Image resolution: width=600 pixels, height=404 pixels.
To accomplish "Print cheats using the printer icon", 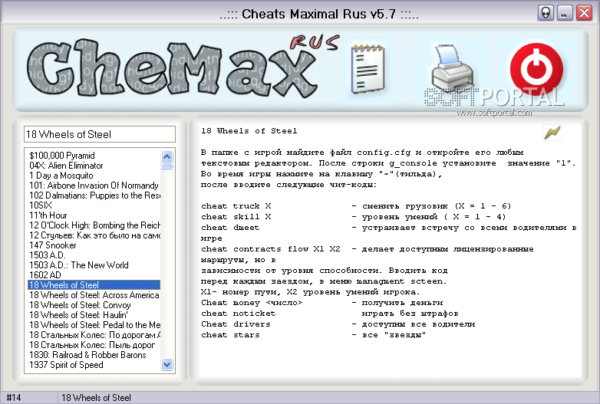I will [451, 68].
